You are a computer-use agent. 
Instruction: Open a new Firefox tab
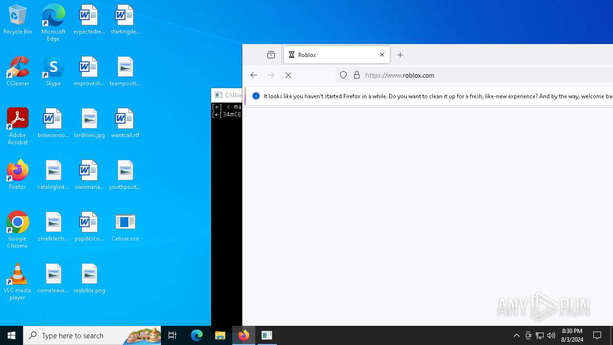[x=400, y=55]
